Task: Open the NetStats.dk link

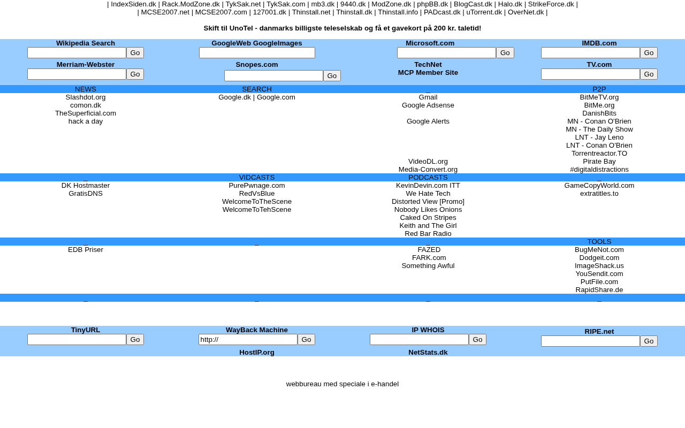Action: 428,353
